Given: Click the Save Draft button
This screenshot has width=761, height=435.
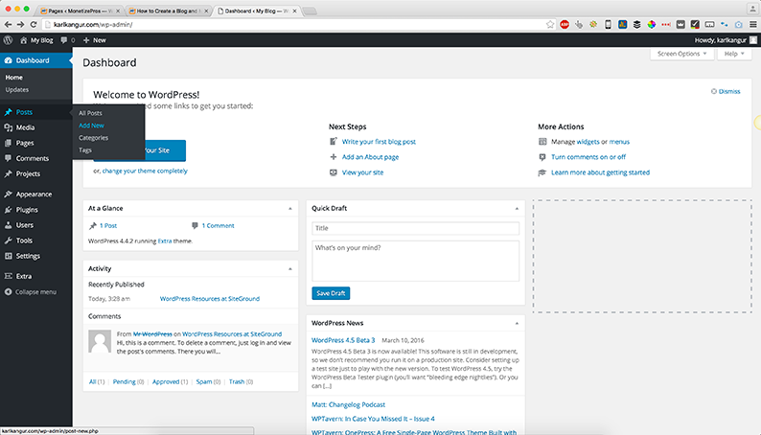Looking at the screenshot, I should (x=331, y=293).
